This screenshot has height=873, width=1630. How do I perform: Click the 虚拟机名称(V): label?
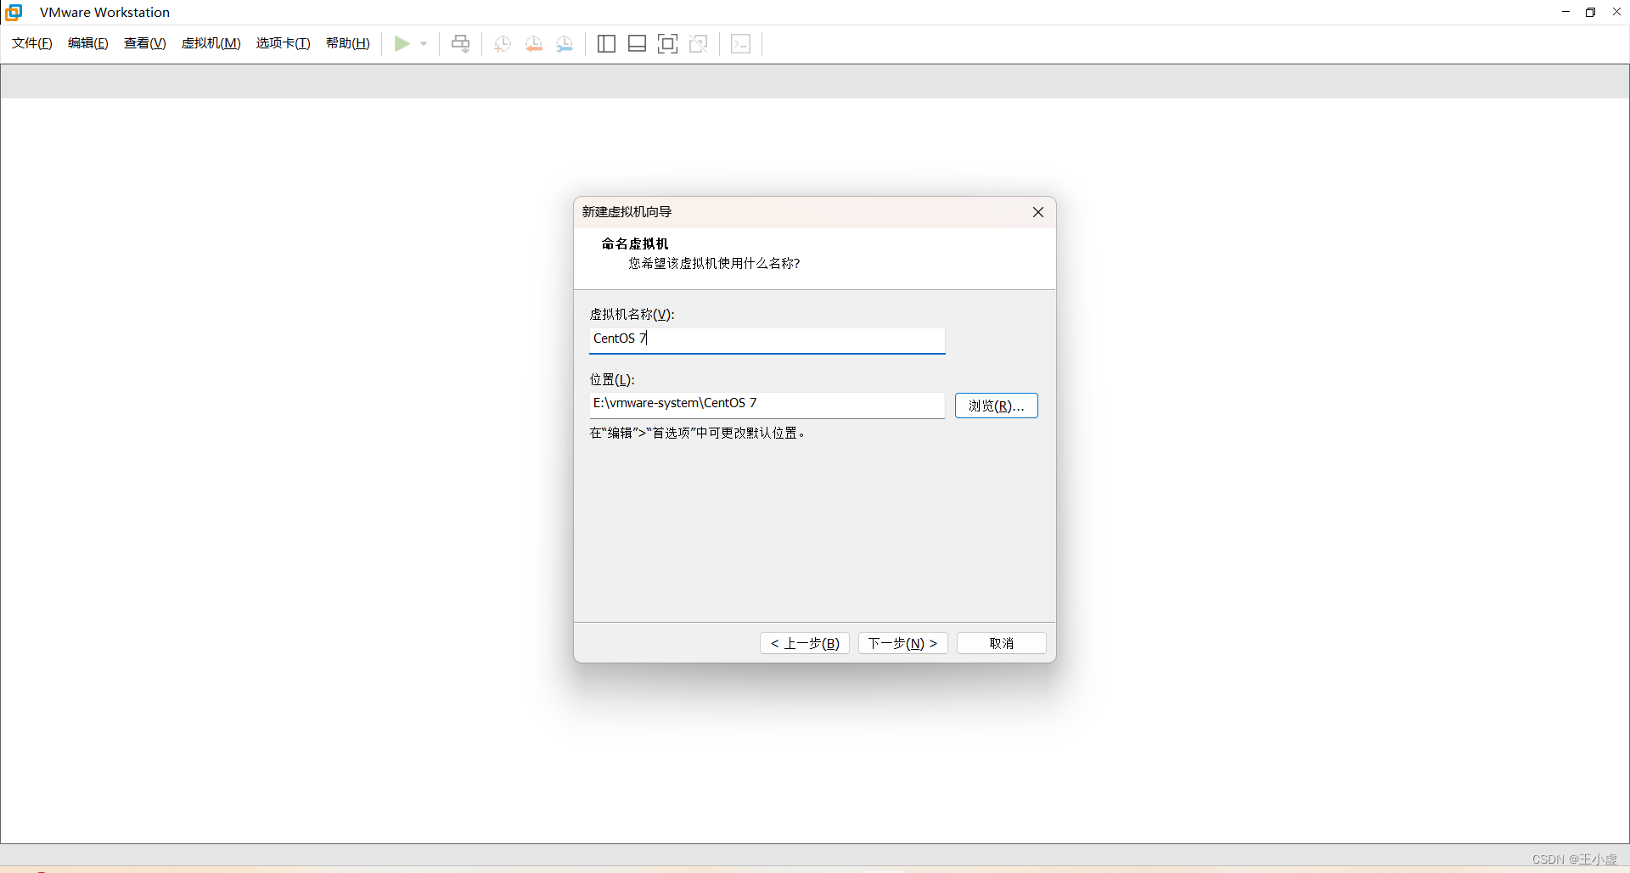pyautogui.click(x=632, y=314)
